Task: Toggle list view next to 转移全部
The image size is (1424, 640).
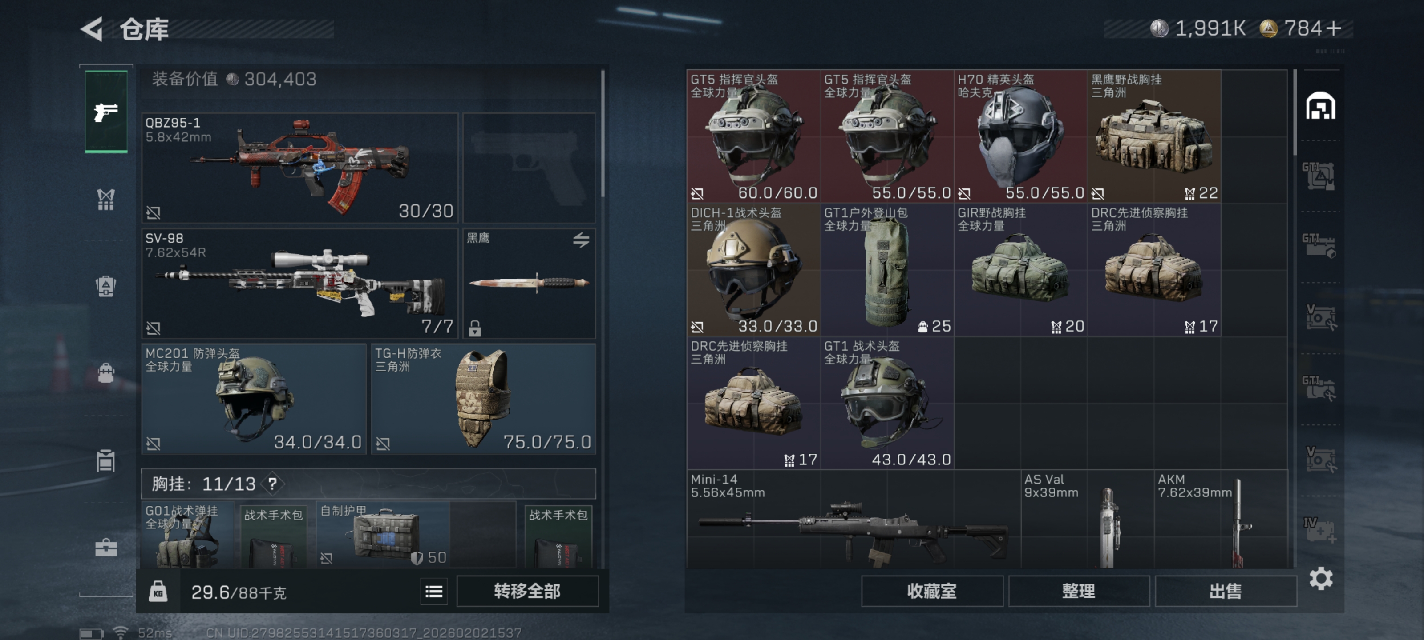Action: tap(434, 592)
